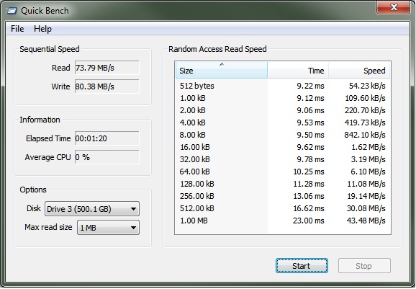
Task: Click the sequential Read speed field
Action: pyautogui.click(x=107, y=68)
